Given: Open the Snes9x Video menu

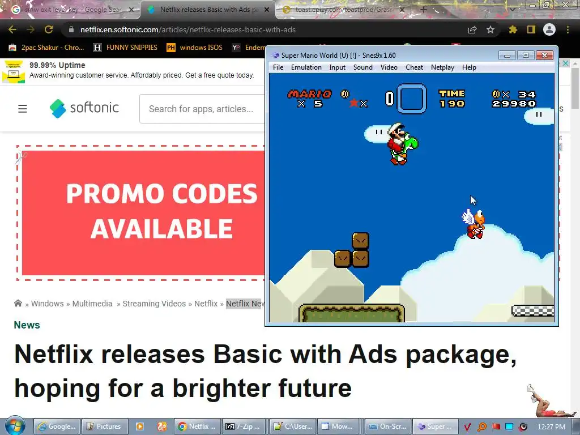Looking at the screenshot, I should [389, 67].
